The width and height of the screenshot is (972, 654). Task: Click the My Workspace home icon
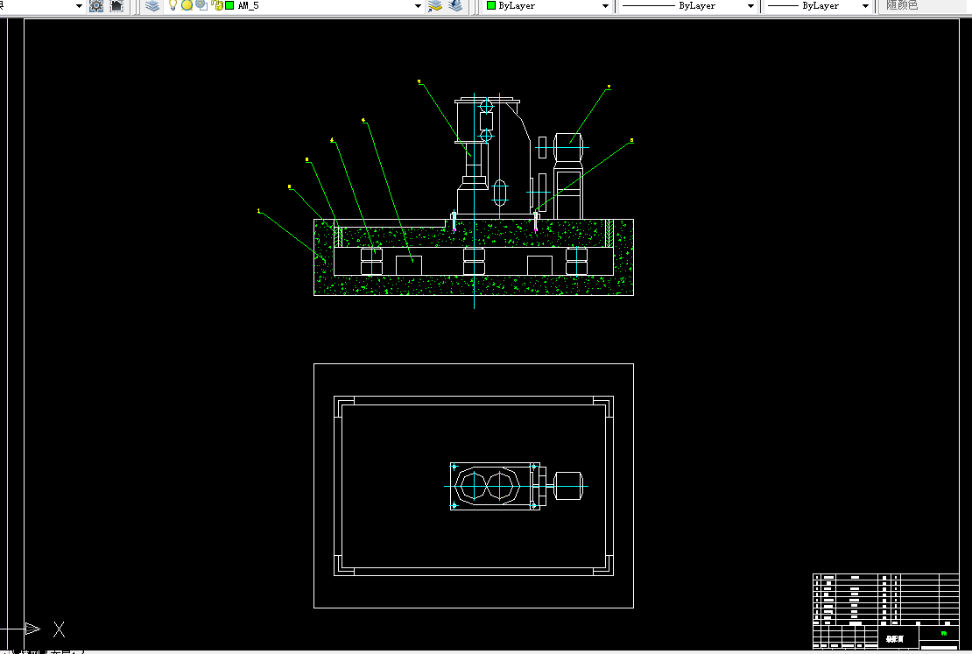click(x=116, y=6)
